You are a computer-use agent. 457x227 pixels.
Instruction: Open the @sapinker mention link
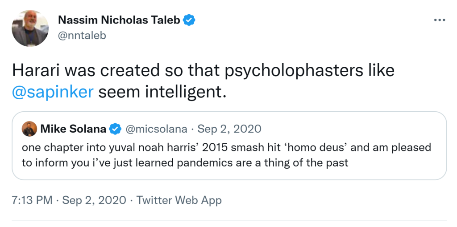click(53, 92)
